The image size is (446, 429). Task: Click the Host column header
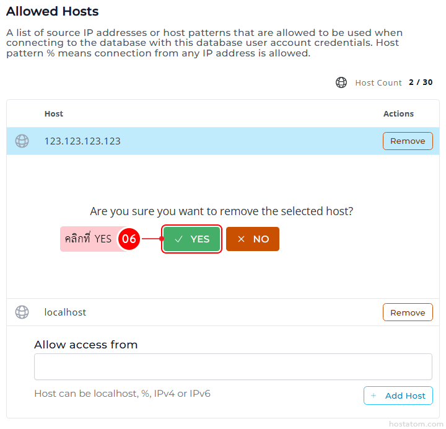(54, 114)
